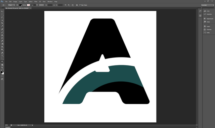This screenshot has width=215, height=128.
Task: Click the Fill color swatch
Action: [x=20, y=5]
